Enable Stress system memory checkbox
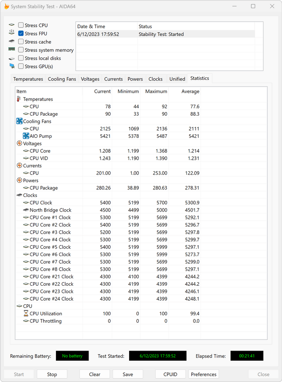The height and width of the screenshot is (382, 282). click(x=21, y=50)
